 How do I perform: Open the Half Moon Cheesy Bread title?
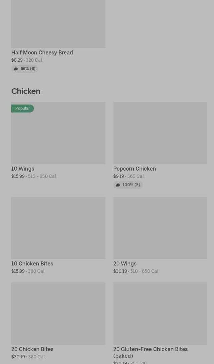point(42,52)
